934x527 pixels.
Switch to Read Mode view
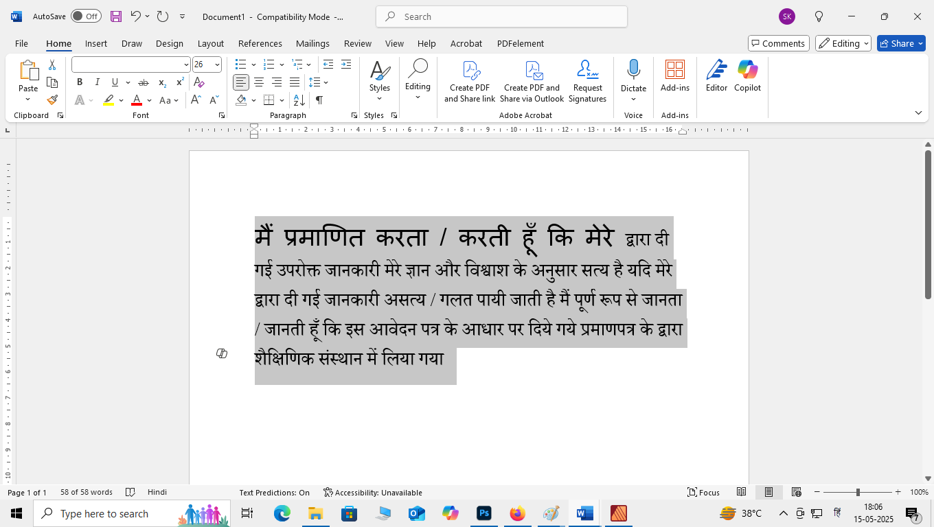pos(742,492)
